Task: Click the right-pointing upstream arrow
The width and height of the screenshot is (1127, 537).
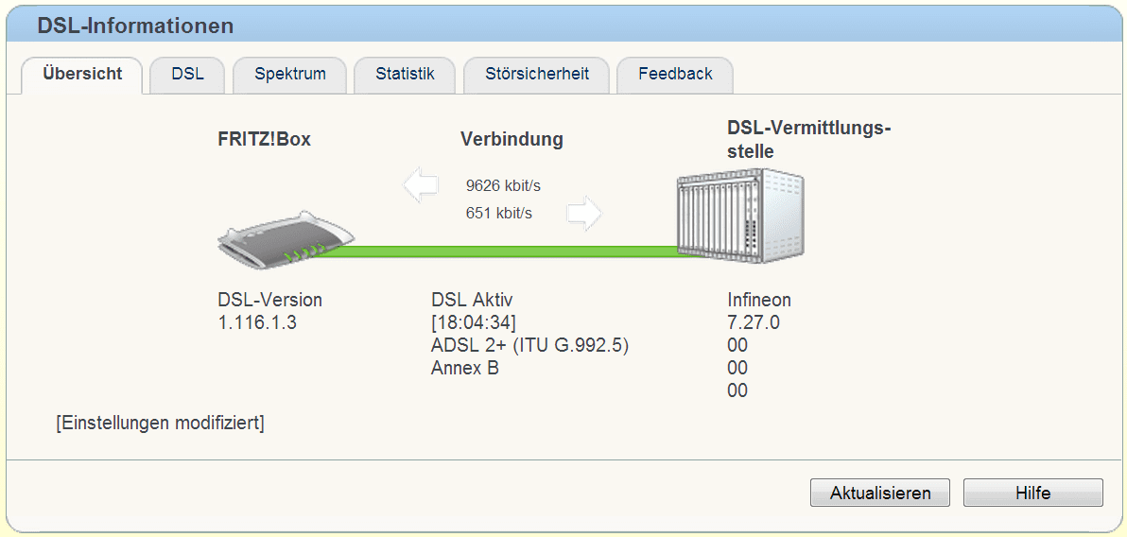Action: click(584, 214)
